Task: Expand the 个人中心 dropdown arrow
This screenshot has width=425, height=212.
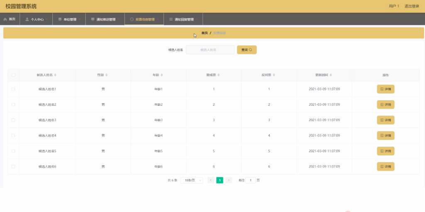Action: (47, 19)
